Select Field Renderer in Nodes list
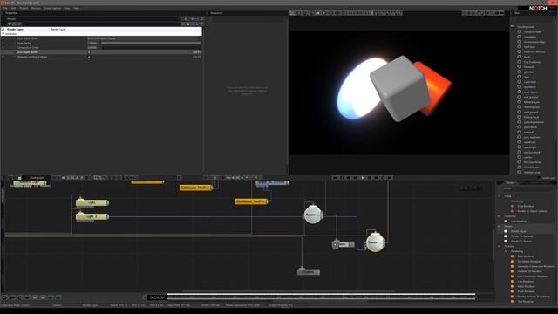 click(525, 206)
